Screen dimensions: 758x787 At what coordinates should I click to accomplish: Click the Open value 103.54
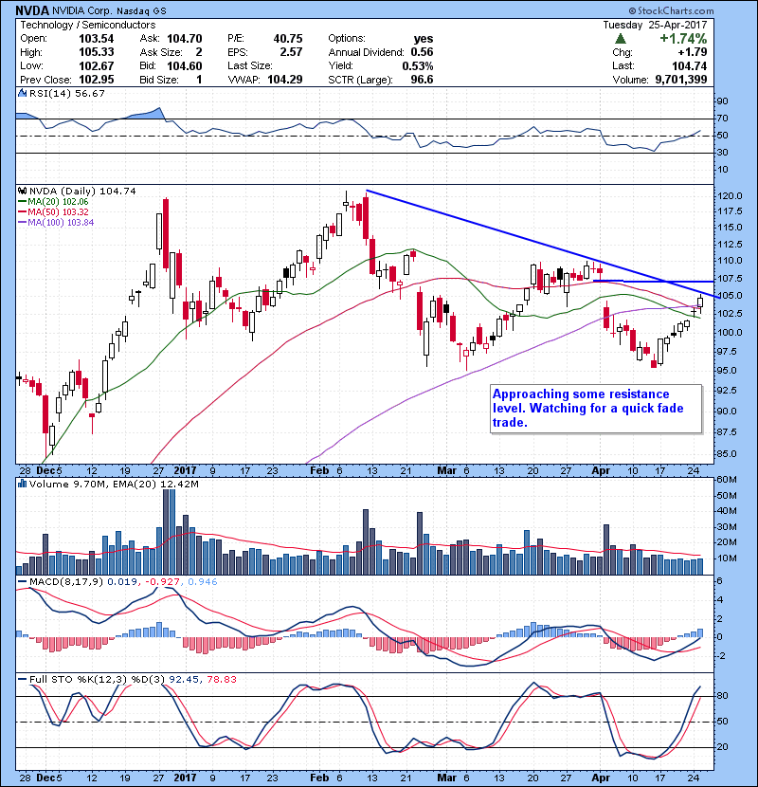point(97,39)
